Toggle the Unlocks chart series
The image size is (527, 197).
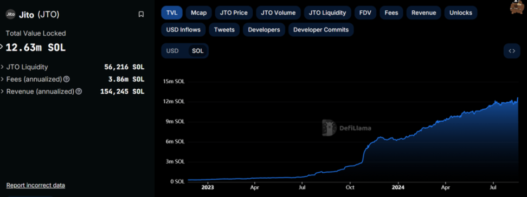pos(460,13)
